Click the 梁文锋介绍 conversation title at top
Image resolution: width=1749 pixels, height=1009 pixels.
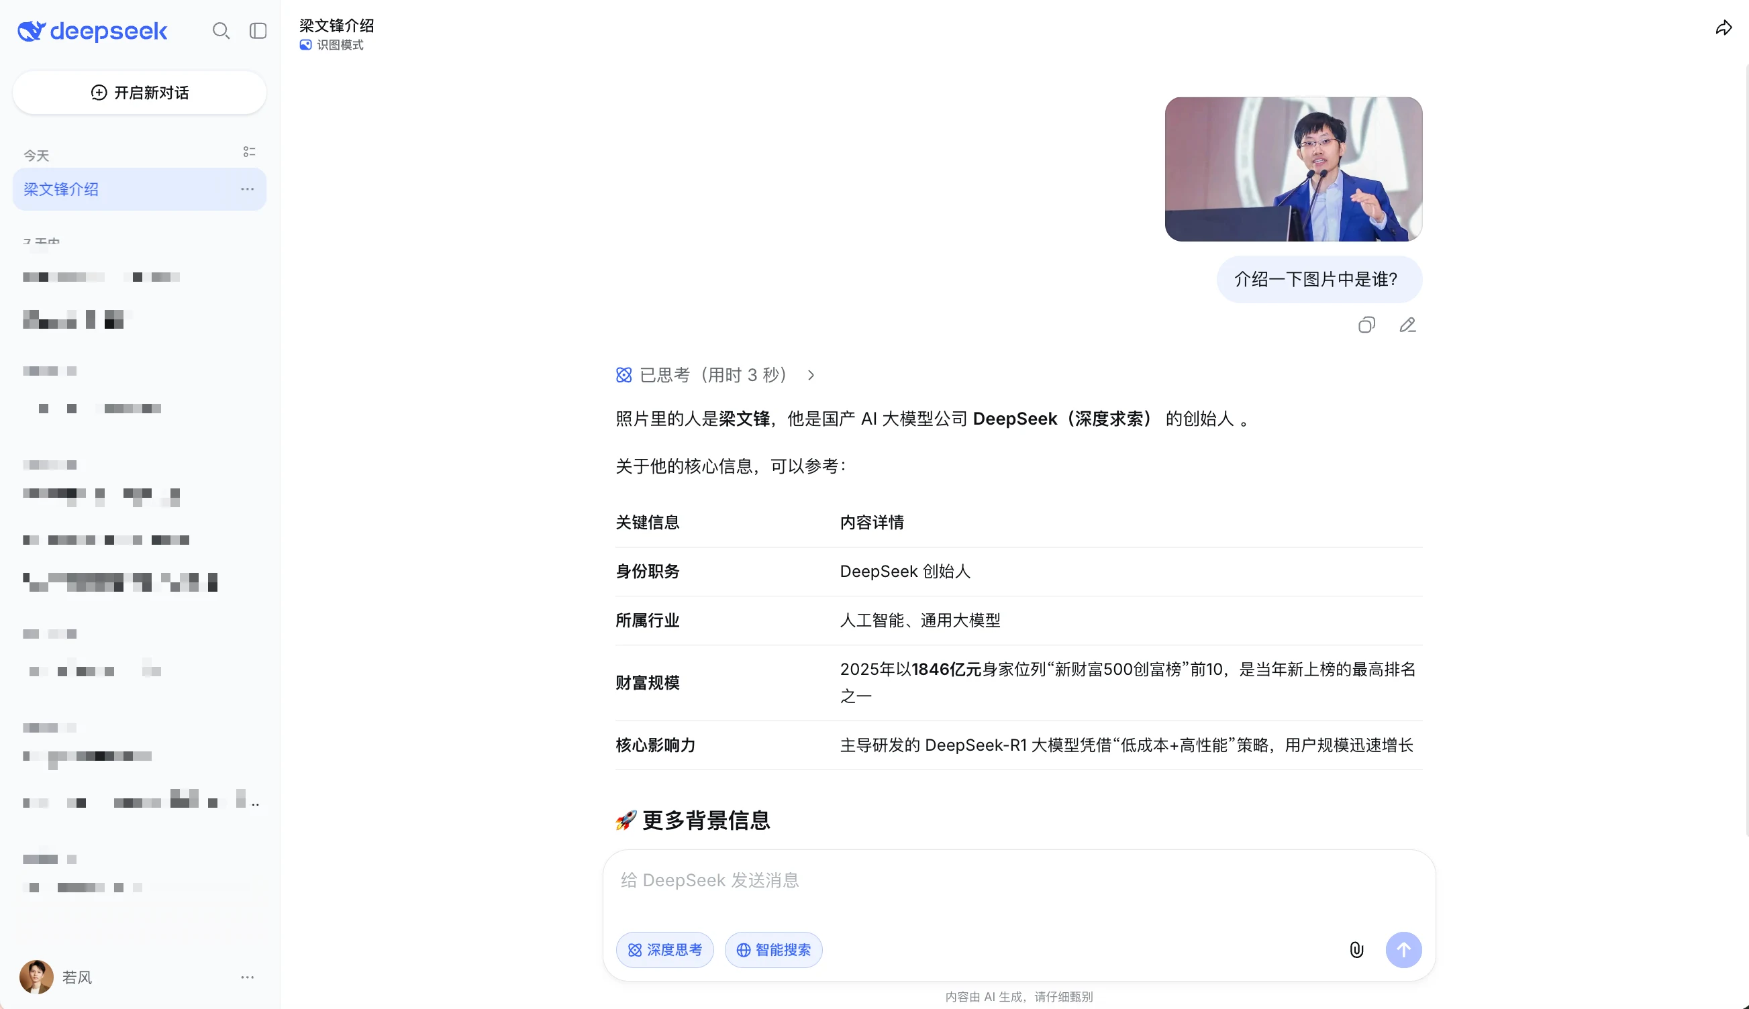[x=337, y=25]
